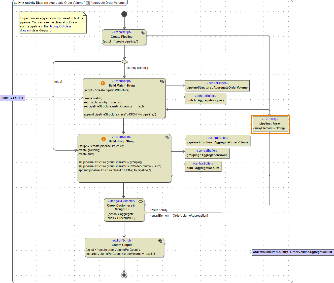The width and height of the screenshot is (334, 283).
Task: Click the diagram icon in the frame header
Action: point(87,3)
